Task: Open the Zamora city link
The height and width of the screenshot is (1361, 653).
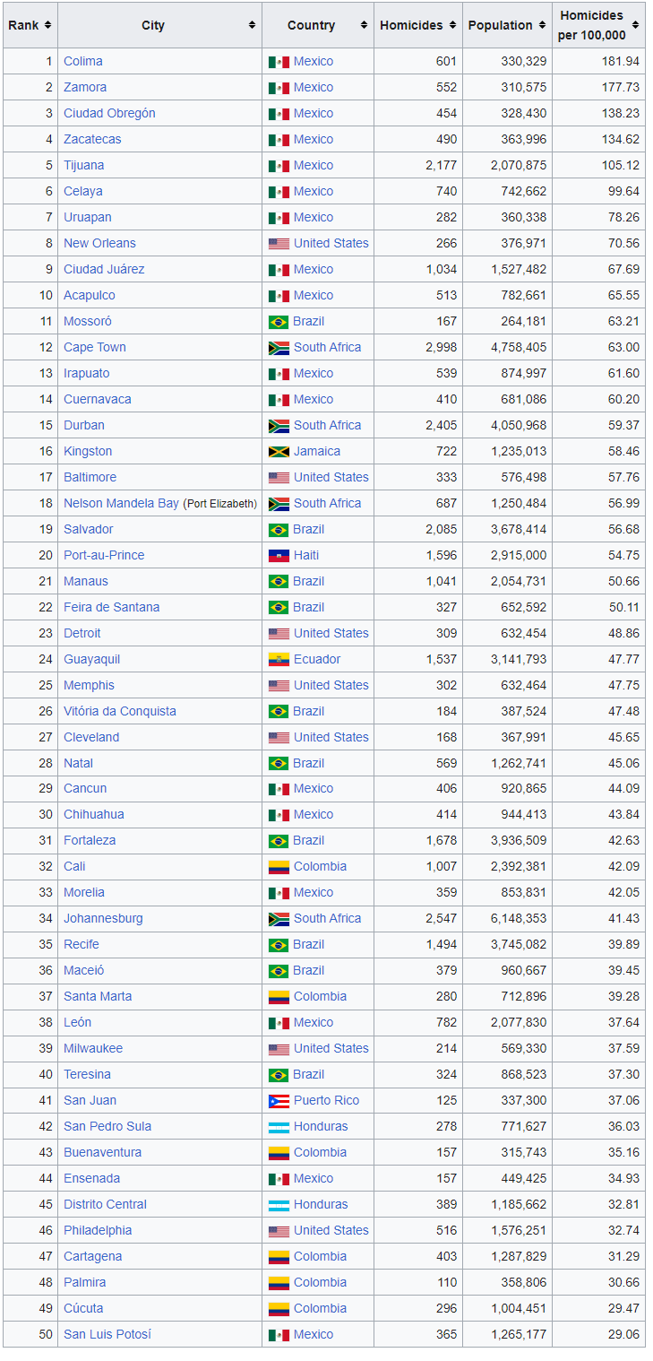Action: pos(85,87)
